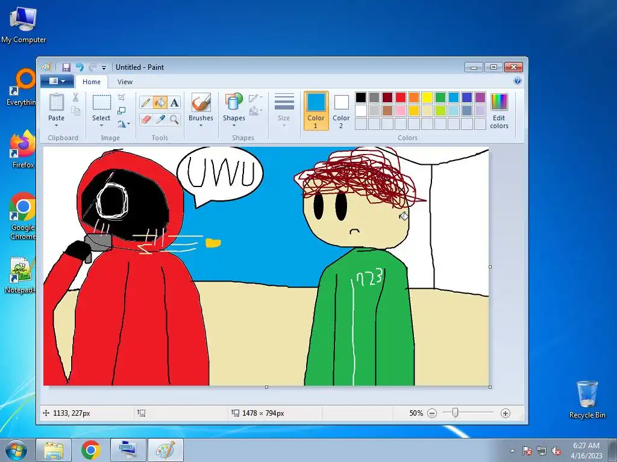Switch to the View ribbon tab
This screenshot has width=617, height=462.
125,82
